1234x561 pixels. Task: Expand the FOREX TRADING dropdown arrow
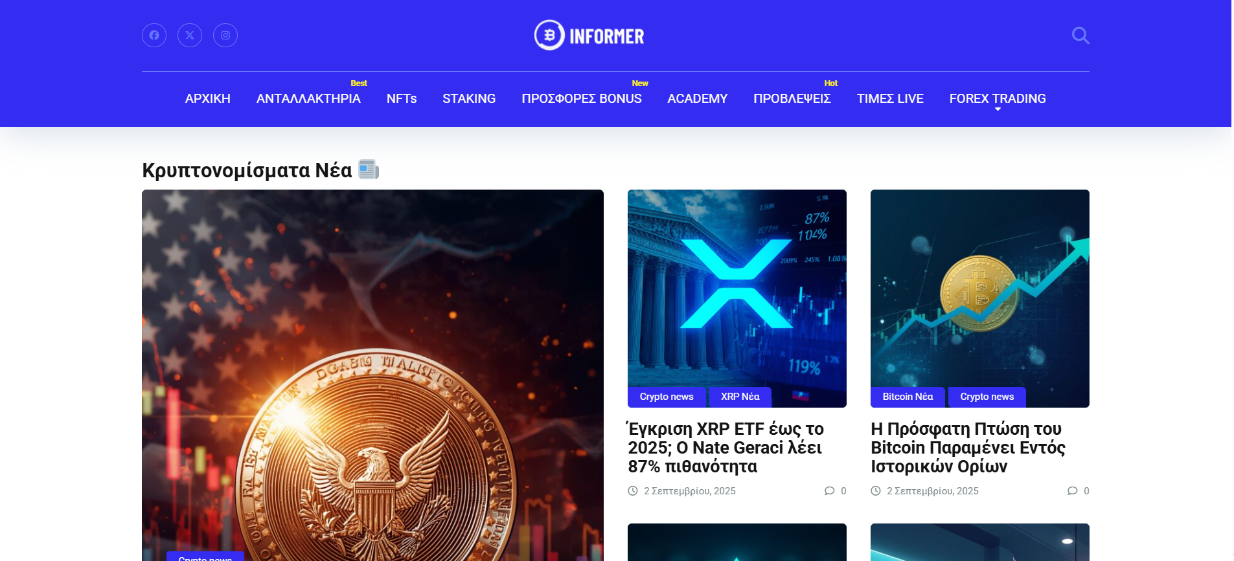(998, 109)
